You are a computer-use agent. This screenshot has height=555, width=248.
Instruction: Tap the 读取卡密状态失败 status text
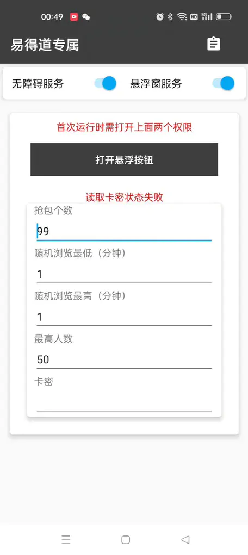(x=124, y=197)
